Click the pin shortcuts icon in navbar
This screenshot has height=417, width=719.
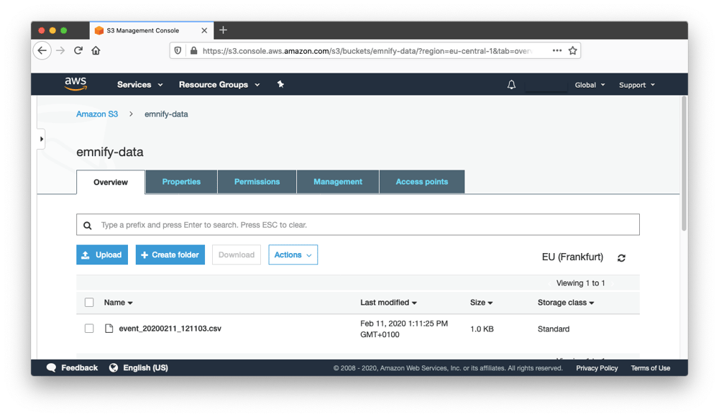coord(280,84)
